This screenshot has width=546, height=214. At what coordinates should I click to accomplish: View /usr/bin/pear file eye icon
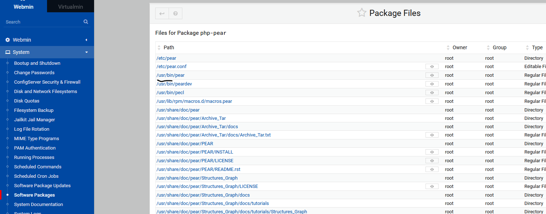432,75
